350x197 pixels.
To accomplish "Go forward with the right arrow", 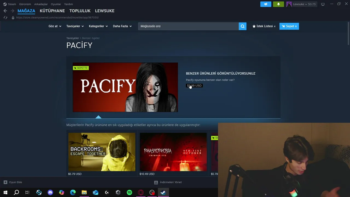I will click(12, 11).
